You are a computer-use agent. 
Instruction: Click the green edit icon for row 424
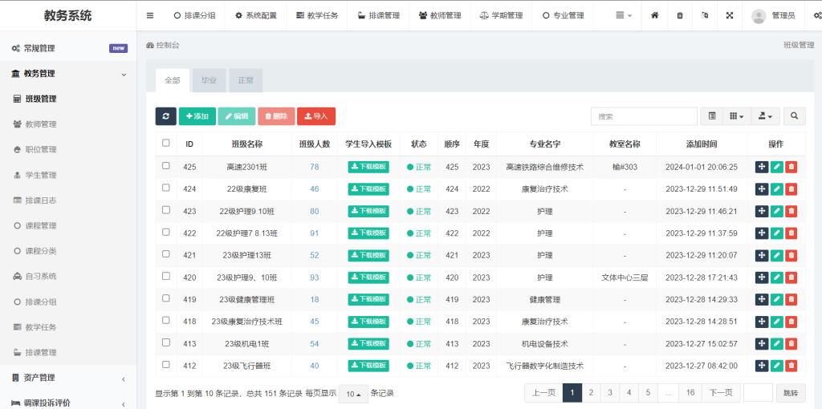click(x=777, y=189)
